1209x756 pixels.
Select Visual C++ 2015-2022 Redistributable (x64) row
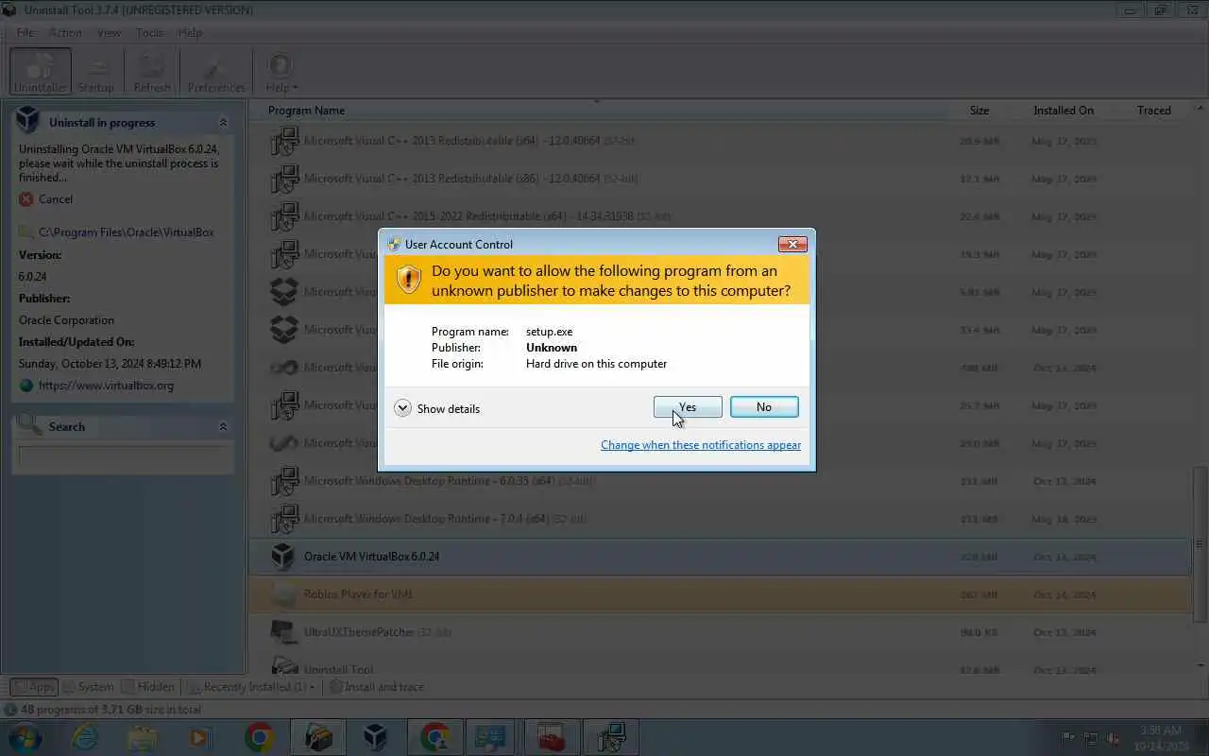click(x=720, y=216)
